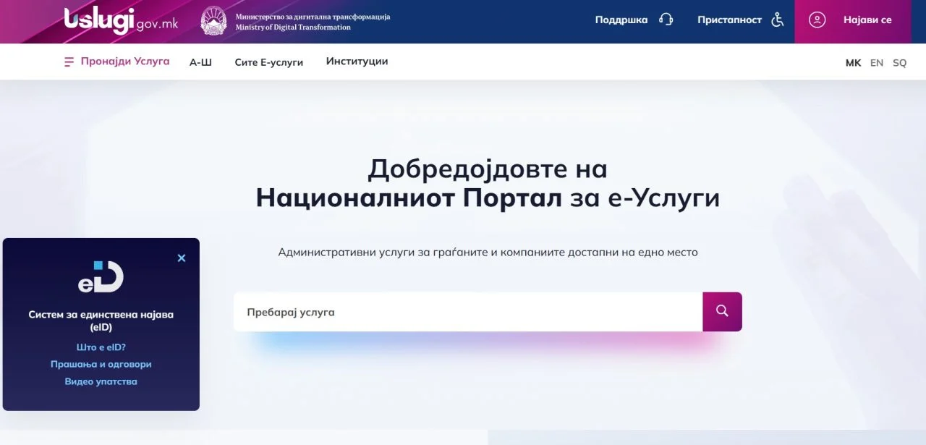926x445 pixels.
Task: Open the Што е eID? link
Action: 101,347
